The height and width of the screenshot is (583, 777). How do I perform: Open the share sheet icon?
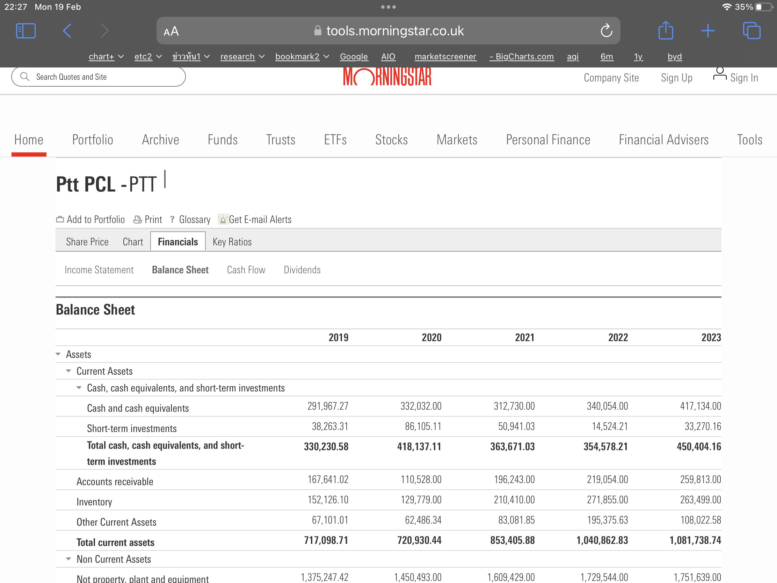click(666, 30)
